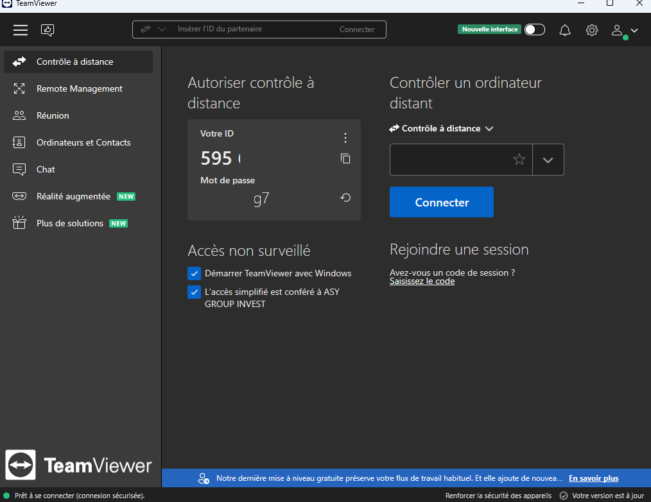This screenshot has width=651, height=502.
Task: Click the contacts book icon
Action: pyautogui.click(x=19, y=142)
